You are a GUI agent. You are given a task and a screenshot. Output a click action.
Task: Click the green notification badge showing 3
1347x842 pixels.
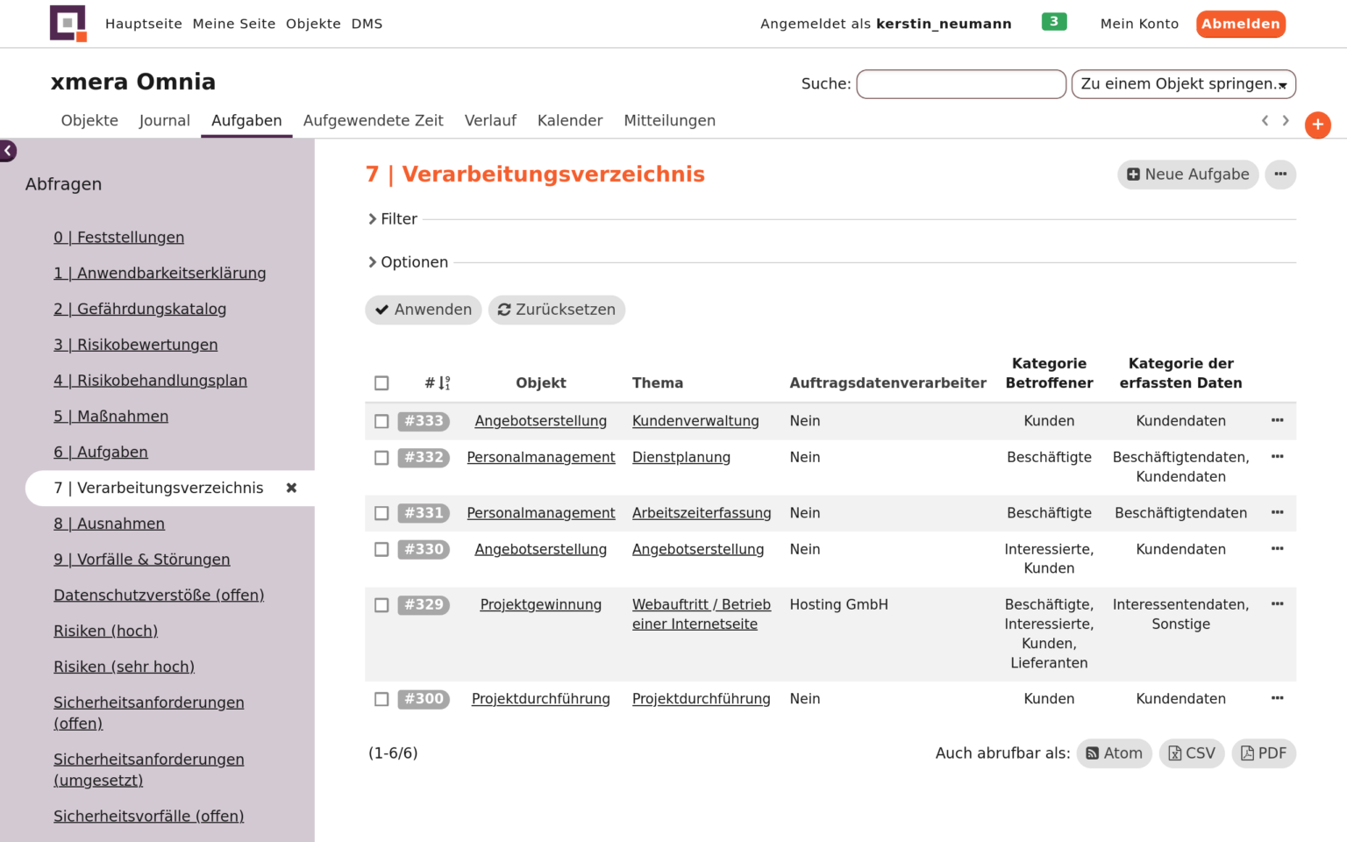click(1054, 21)
